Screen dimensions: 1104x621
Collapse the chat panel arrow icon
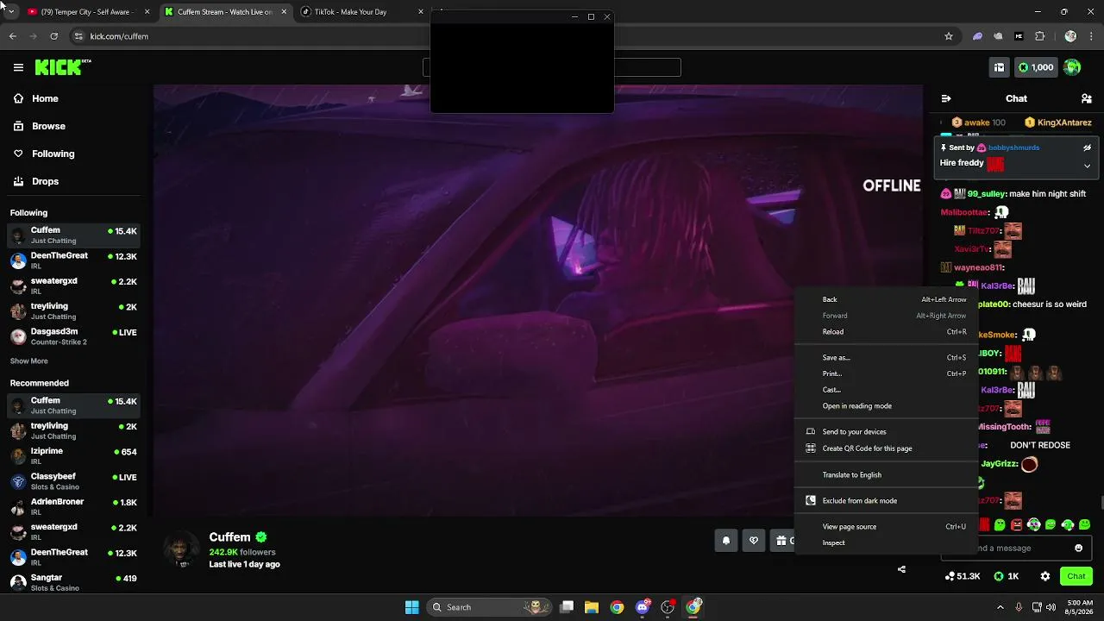click(x=946, y=98)
